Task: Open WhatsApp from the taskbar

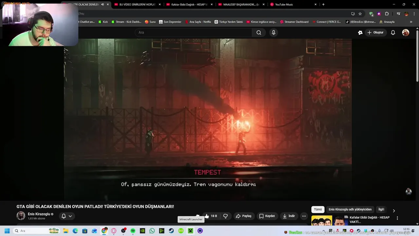Action: pyautogui.click(x=152, y=231)
